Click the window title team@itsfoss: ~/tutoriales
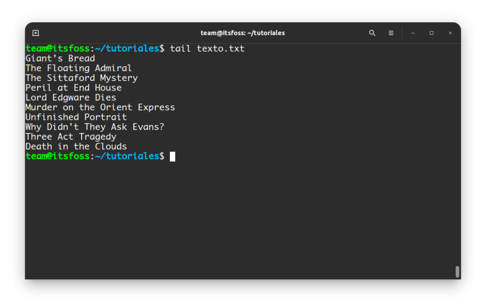Viewport: 486px width, 307px height. click(x=243, y=33)
